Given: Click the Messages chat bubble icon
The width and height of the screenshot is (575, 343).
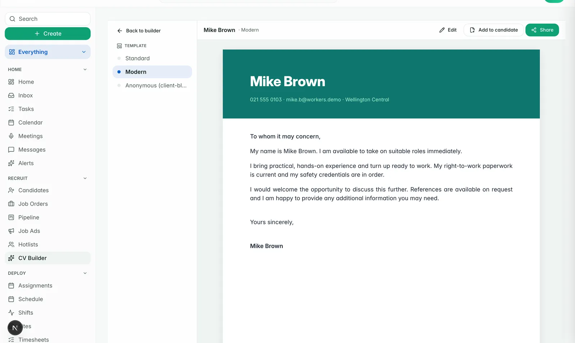Looking at the screenshot, I should point(11,150).
